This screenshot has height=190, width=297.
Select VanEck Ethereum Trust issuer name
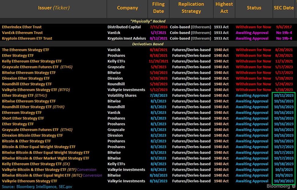coord(22,33)
